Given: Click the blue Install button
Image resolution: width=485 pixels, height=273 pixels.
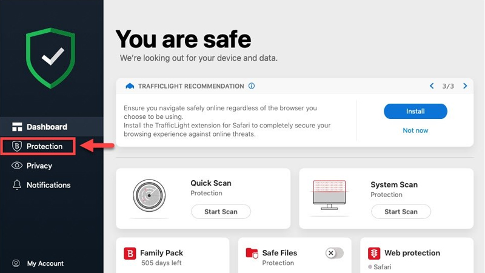Looking at the screenshot, I should click(415, 111).
